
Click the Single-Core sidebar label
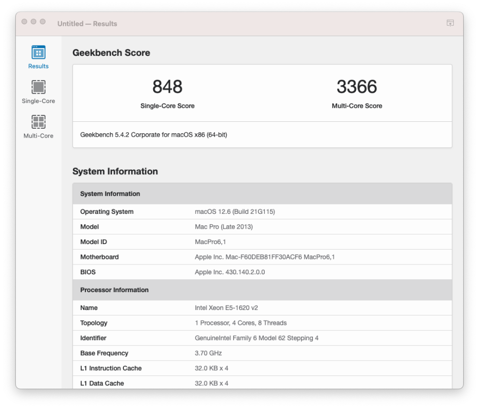39,101
